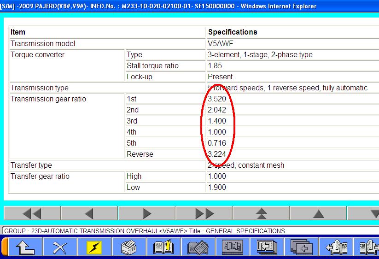
Task: Click the 'Present' lock-up value
Action: click(220, 77)
